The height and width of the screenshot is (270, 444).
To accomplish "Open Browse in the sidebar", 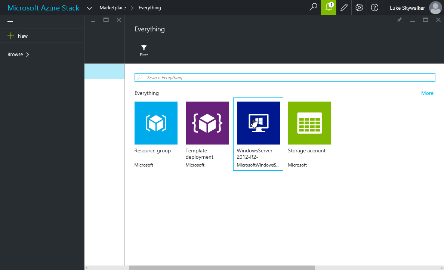I will 15,55.
